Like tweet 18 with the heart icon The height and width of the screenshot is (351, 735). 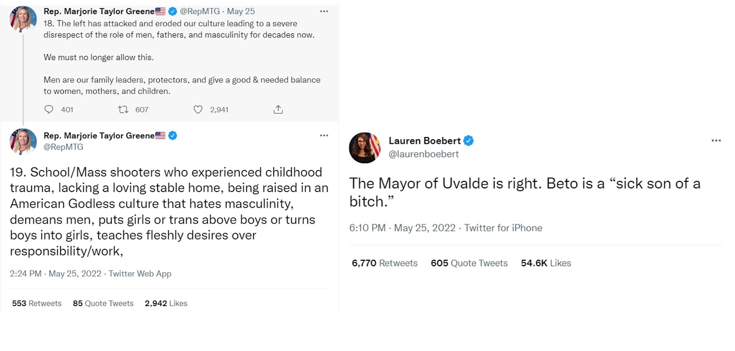(198, 110)
